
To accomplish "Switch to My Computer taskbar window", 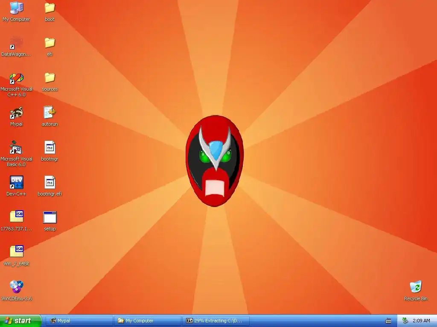I will [x=148, y=321].
